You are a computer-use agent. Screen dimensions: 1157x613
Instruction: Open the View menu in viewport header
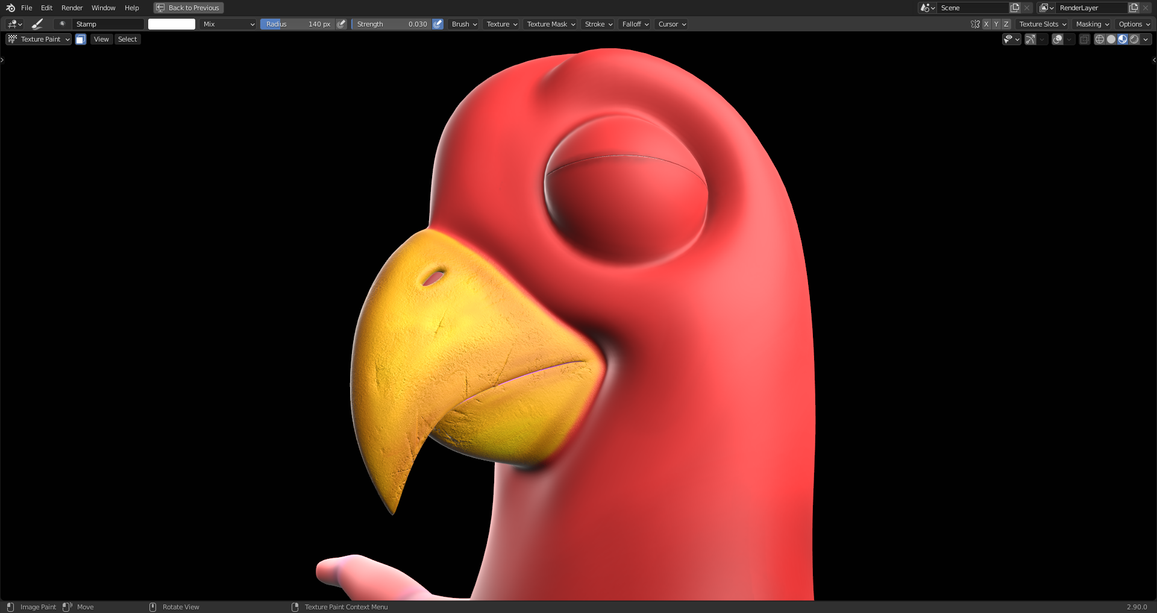[x=101, y=39]
